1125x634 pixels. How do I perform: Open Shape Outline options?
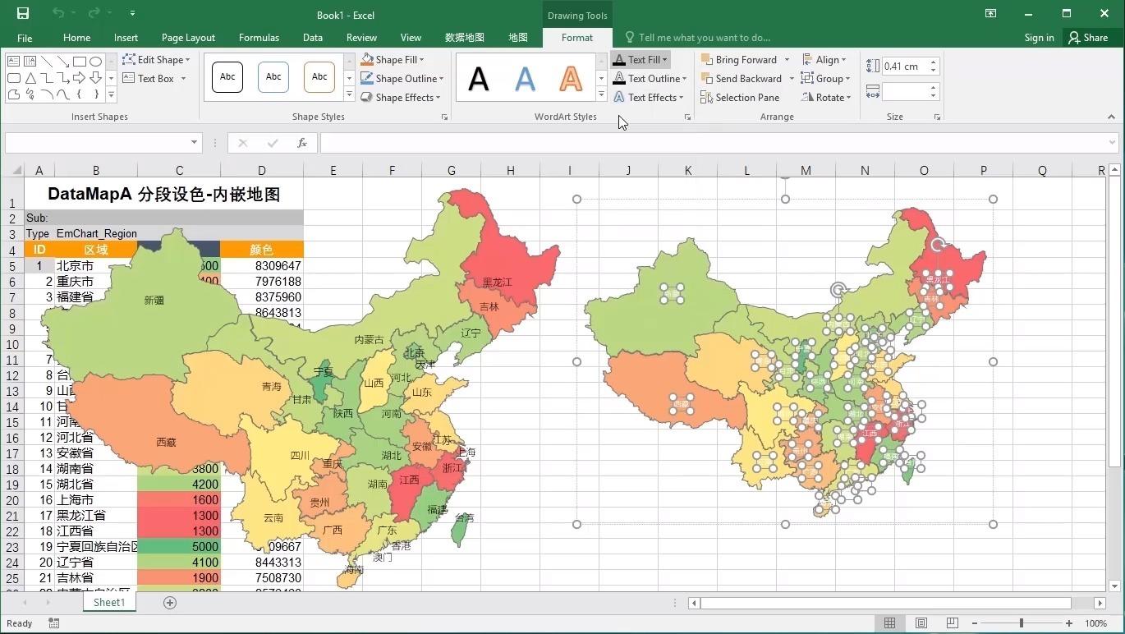[x=404, y=78]
